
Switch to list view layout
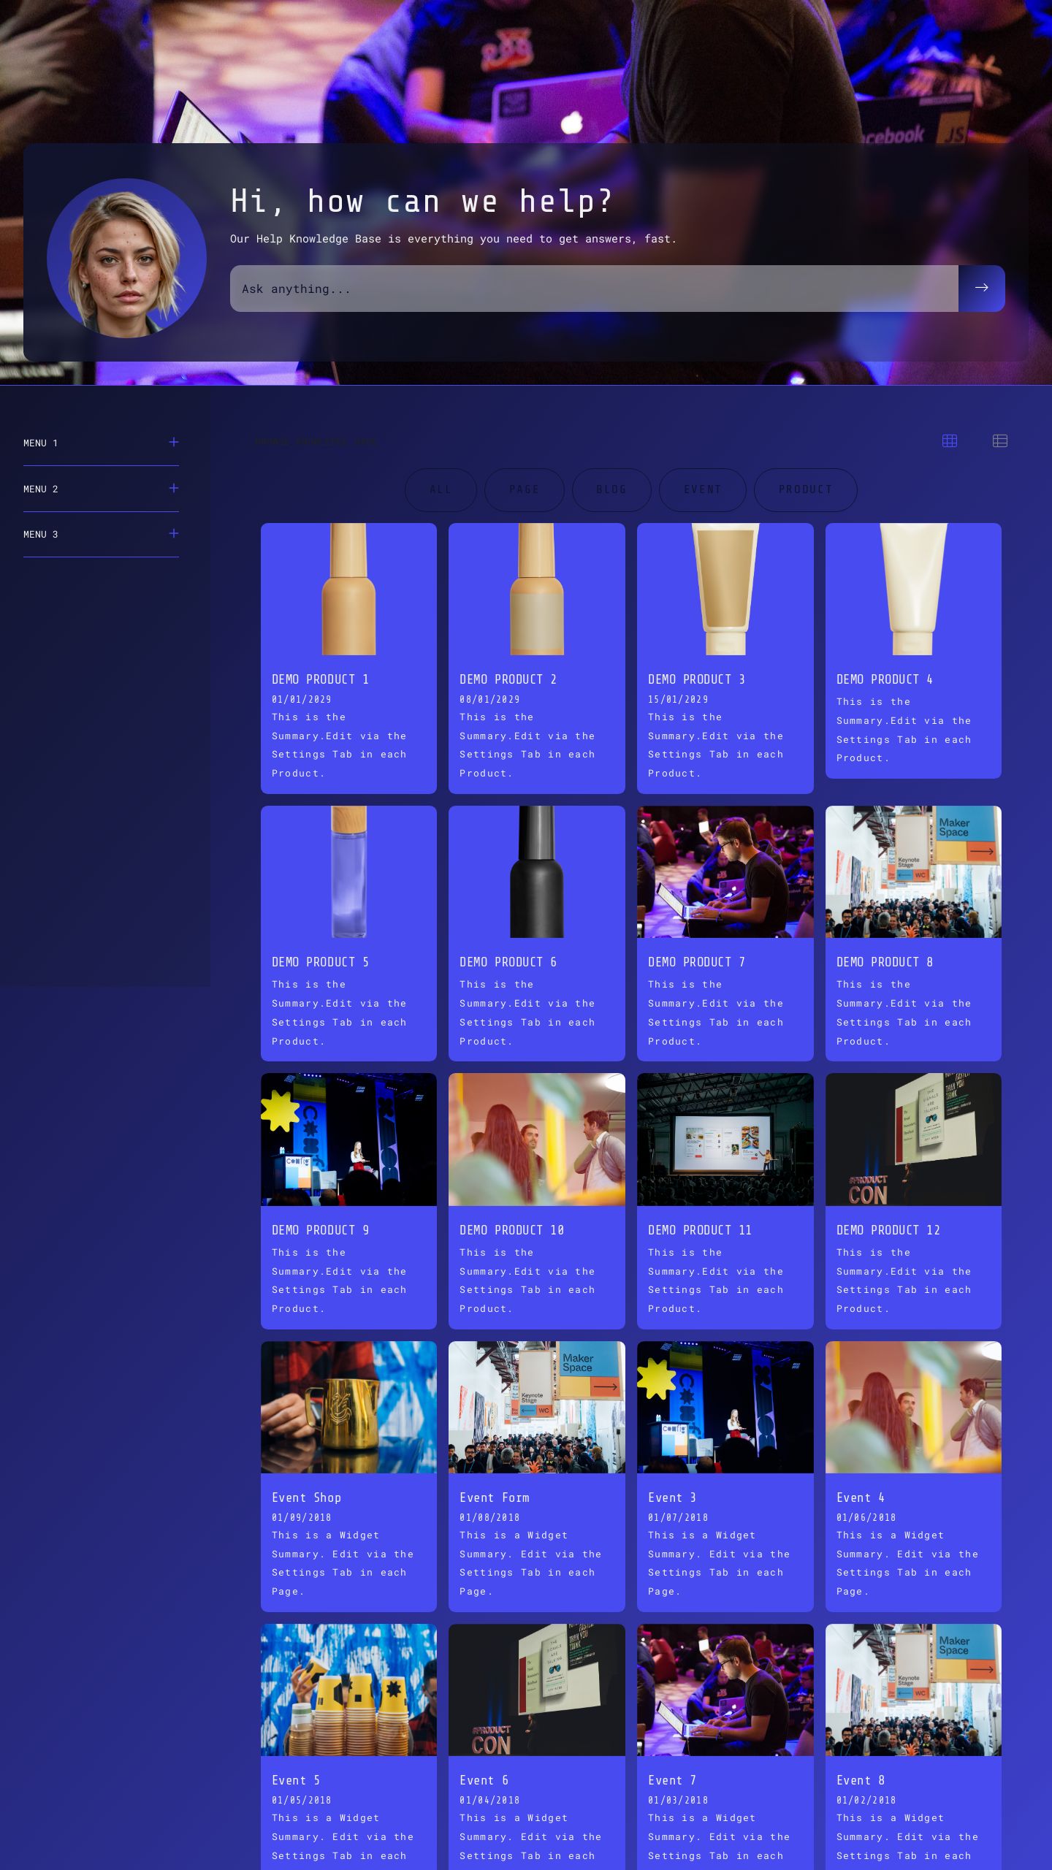(x=999, y=440)
